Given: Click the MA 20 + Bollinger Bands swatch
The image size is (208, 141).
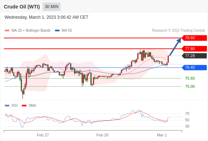Looking at the screenshot, I should [7, 31].
